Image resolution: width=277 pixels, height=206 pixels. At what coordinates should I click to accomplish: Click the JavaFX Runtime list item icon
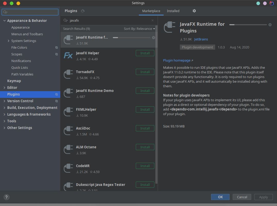[x=68, y=40]
